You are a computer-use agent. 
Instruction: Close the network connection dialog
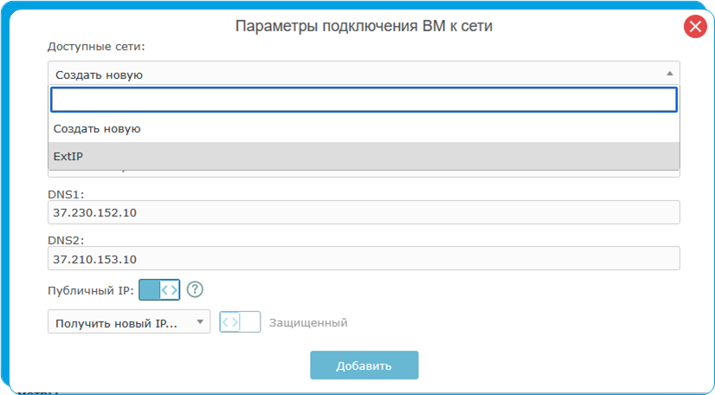695,27
